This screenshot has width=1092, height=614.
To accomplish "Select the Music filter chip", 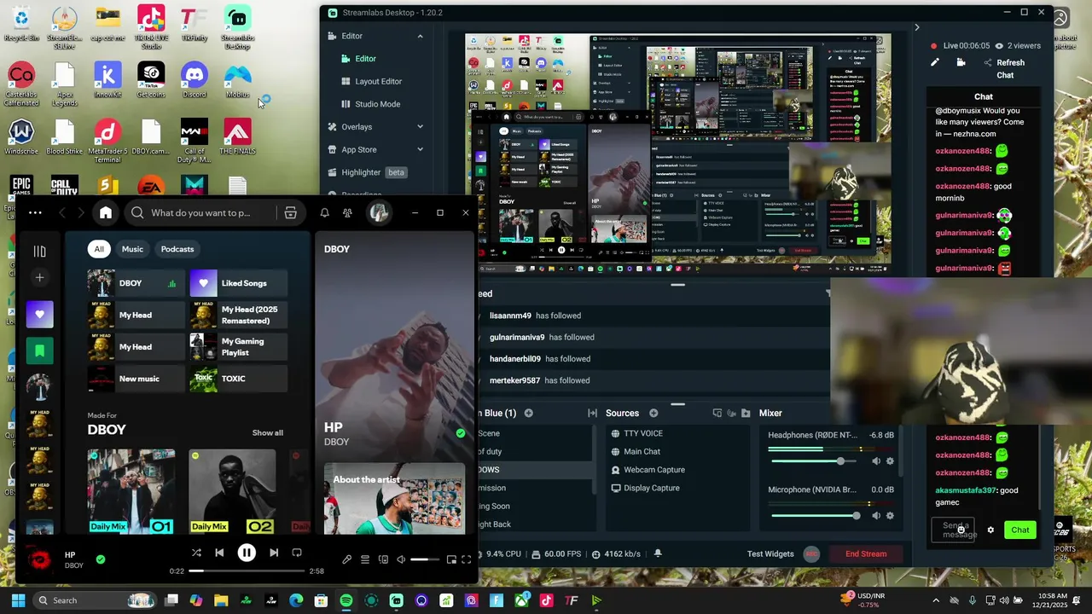I will (x=132, y=249).
